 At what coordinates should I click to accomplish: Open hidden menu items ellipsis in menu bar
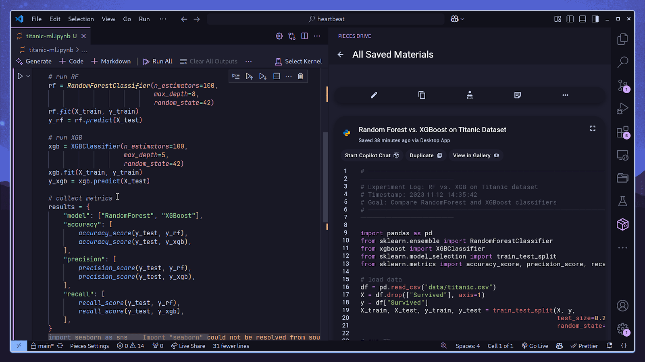(163, 19)
